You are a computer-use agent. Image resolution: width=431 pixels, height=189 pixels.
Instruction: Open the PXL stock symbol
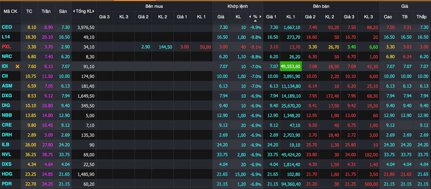coord(6,47)
